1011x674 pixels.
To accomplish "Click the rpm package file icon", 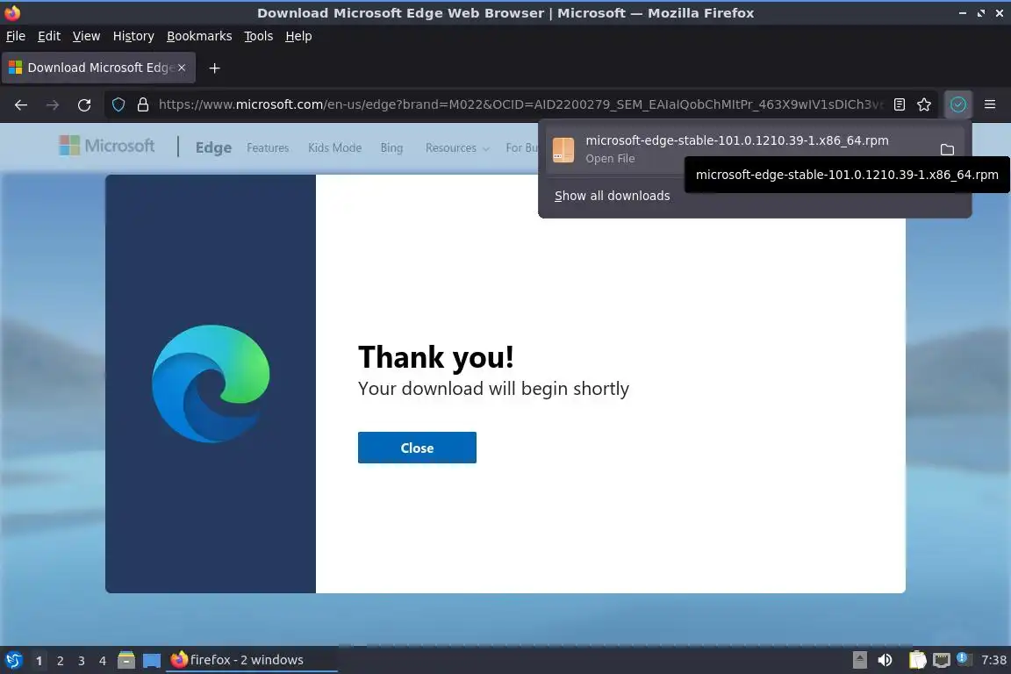I will tap(563, 150).
